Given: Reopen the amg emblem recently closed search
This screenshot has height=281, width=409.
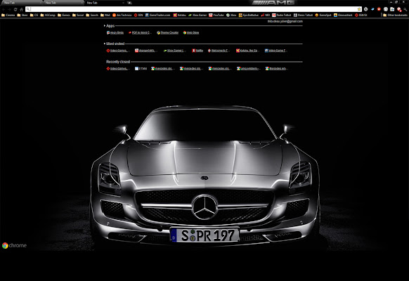Looking at the screenshot, I should point(248,69).
